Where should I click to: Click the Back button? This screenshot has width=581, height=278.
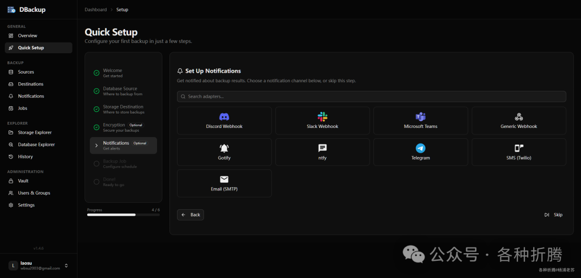pos(190,215)
